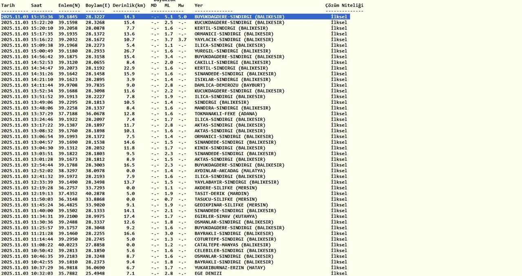
Task: Select the highlighted 15:35:36 Buyukdagdere earthquake row
Action: pyautogui.click(x=175, y=17)
